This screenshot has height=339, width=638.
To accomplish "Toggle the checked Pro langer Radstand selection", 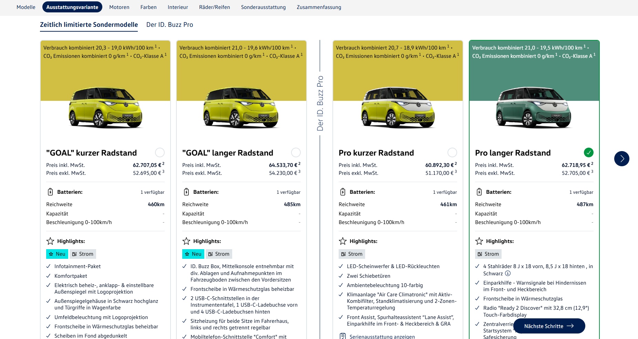I will click(589, 152).
